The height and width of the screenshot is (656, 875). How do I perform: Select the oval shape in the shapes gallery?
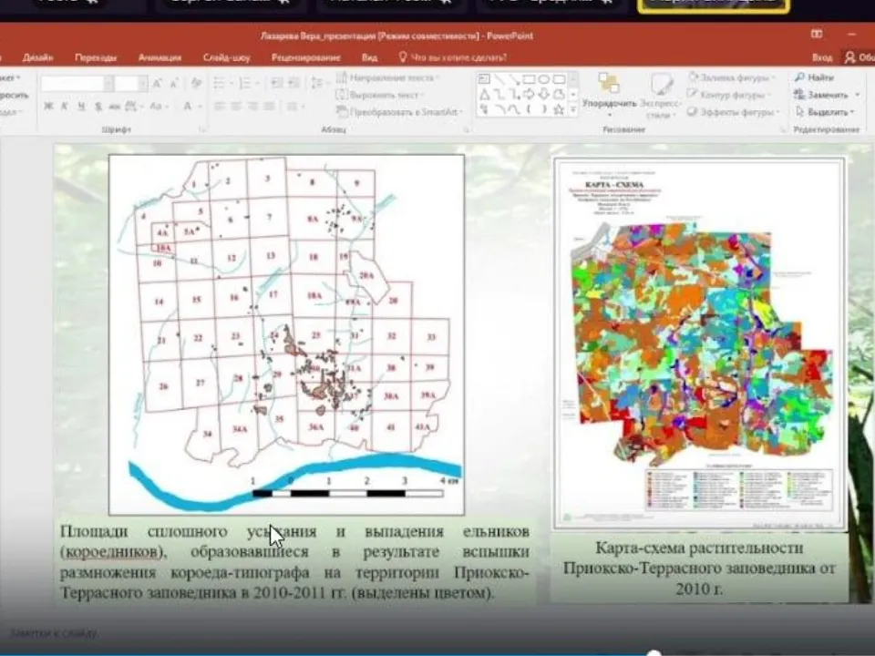pyautogui.click(x=543, y=79)
